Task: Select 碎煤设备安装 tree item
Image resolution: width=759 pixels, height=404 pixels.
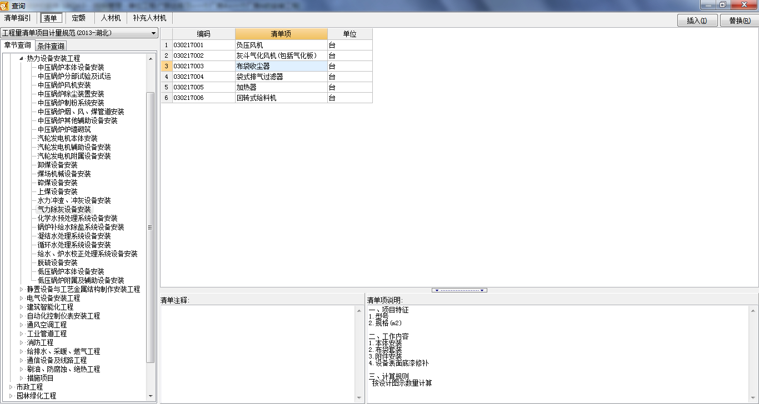Action: pos(57,183)
